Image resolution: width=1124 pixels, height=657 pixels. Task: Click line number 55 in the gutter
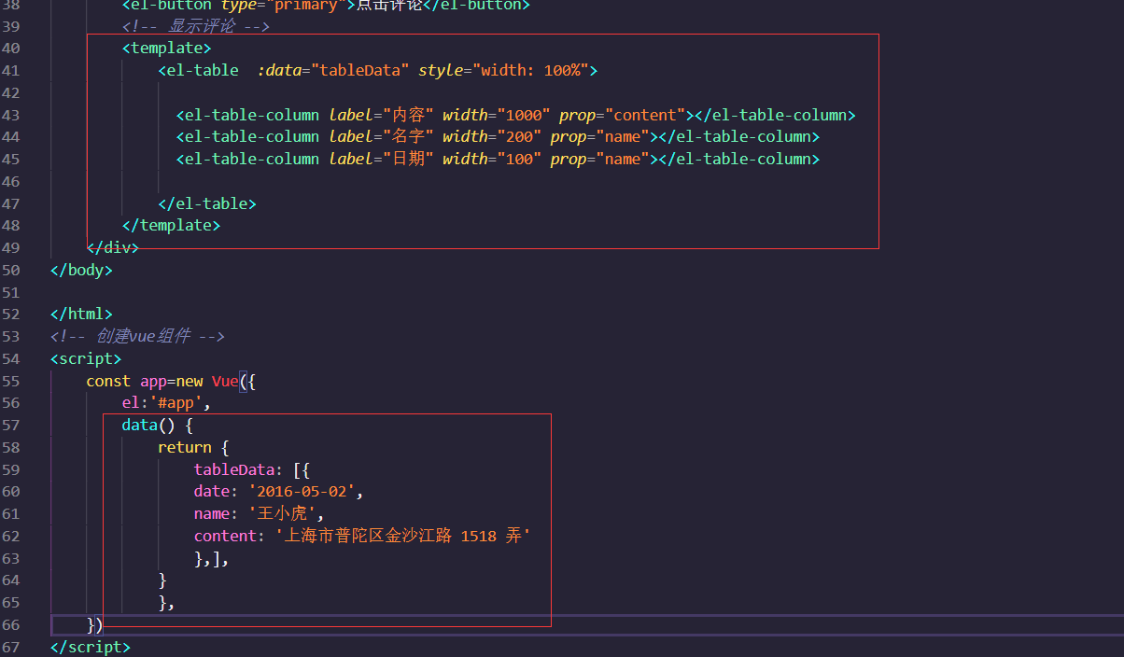click(11, 381)
